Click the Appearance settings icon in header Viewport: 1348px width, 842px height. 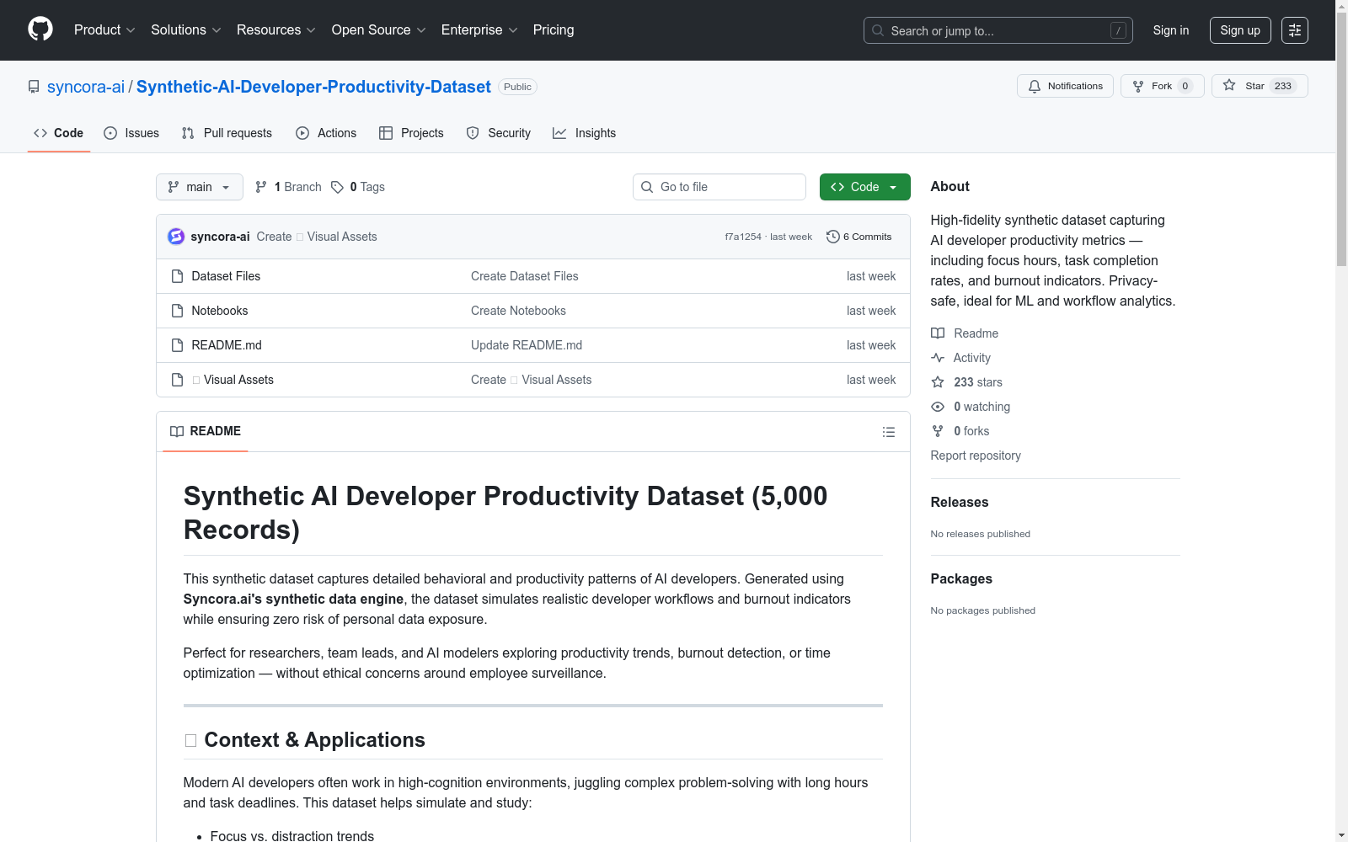(x=1295, y=30)
